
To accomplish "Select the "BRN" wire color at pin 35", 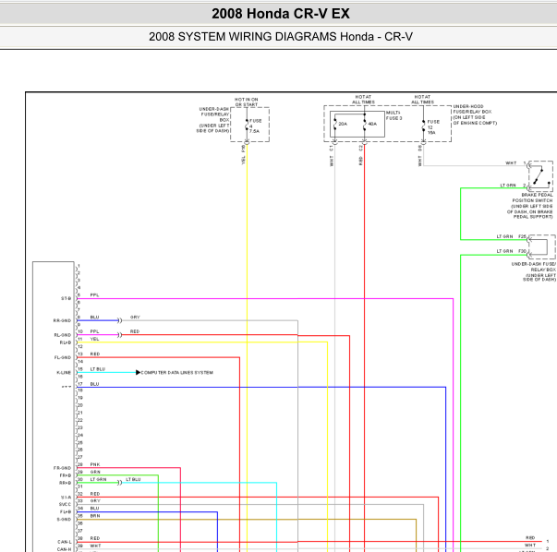I will (x=95, y=516).
